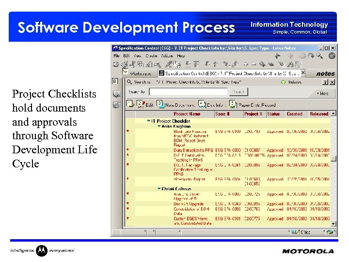The image size is (349, 262).
Task: Select the Custom EGES Views row
Action: tap(228, 221)
